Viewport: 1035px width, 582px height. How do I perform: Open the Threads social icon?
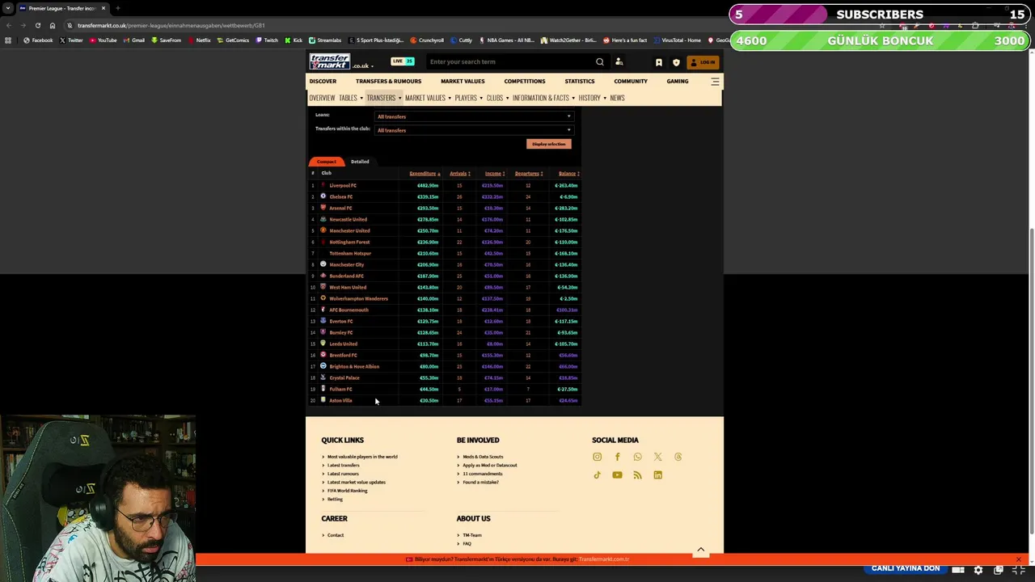pos(678,457)
